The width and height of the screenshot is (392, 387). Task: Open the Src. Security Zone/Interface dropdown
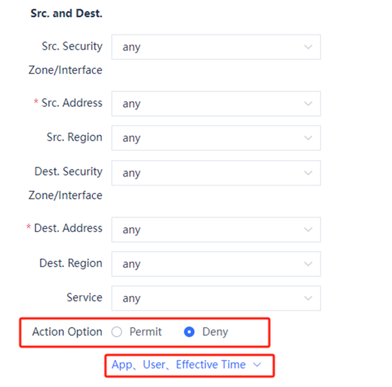(x=216, y=47)
